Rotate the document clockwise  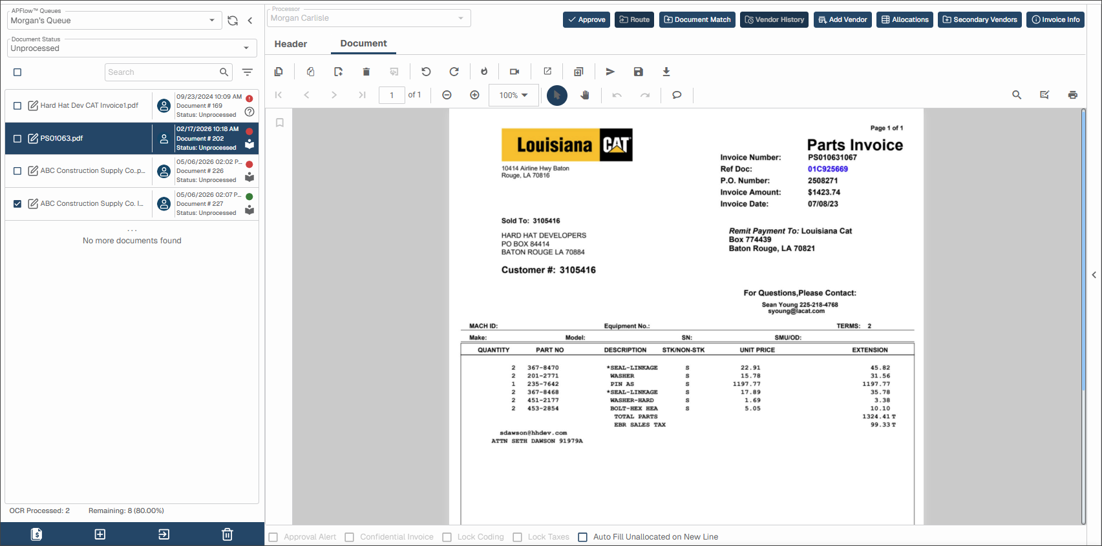tap(454, 72)
